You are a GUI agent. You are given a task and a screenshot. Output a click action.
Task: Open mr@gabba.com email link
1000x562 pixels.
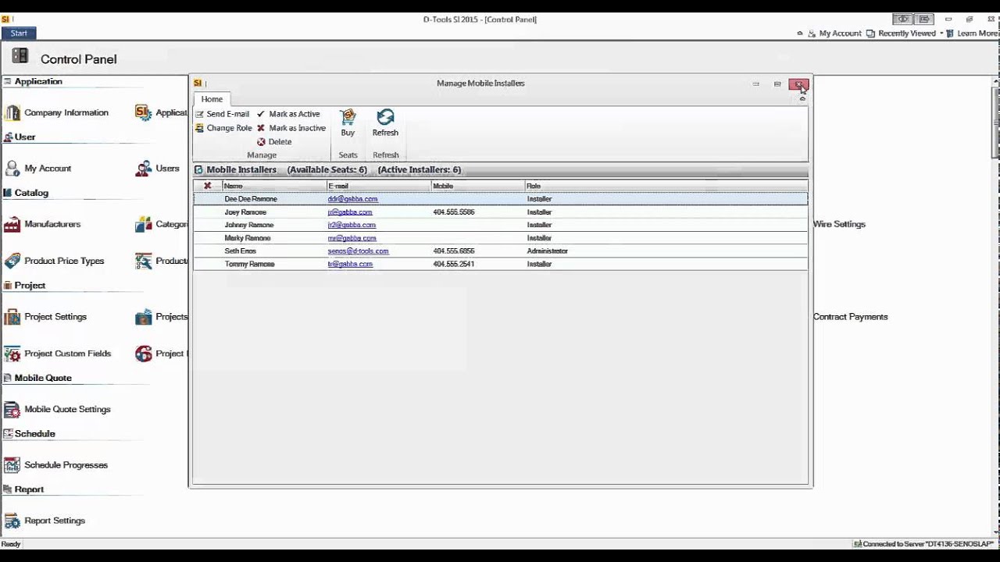352,238
